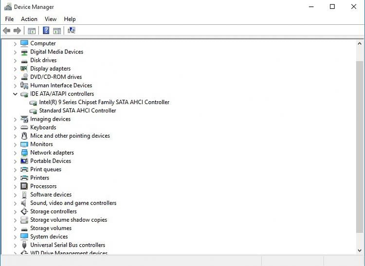Select the Mice and other pointing devices label
Screen dimensions: 365x266
pyautogui.click(x=70, y=136)
